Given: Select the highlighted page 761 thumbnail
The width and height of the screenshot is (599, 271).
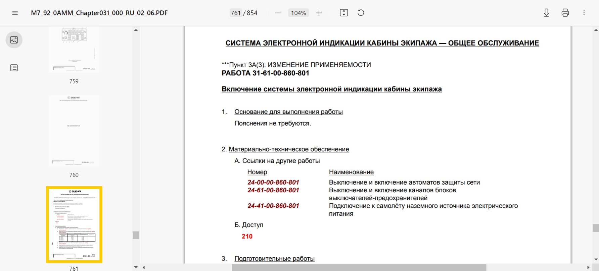Looking at the screenshot, I should [x=74, y=224].
